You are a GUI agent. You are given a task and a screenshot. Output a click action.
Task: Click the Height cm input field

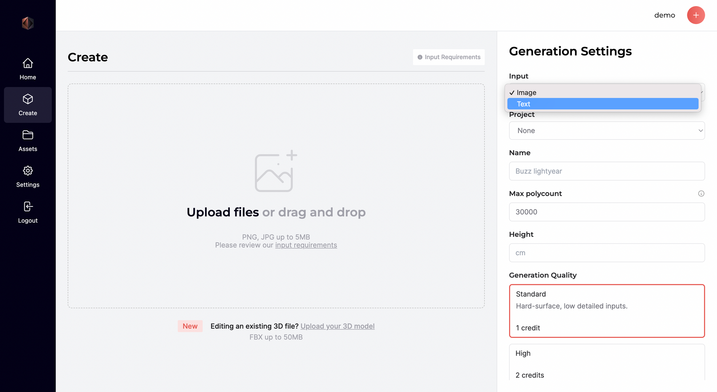pos(607,253)
